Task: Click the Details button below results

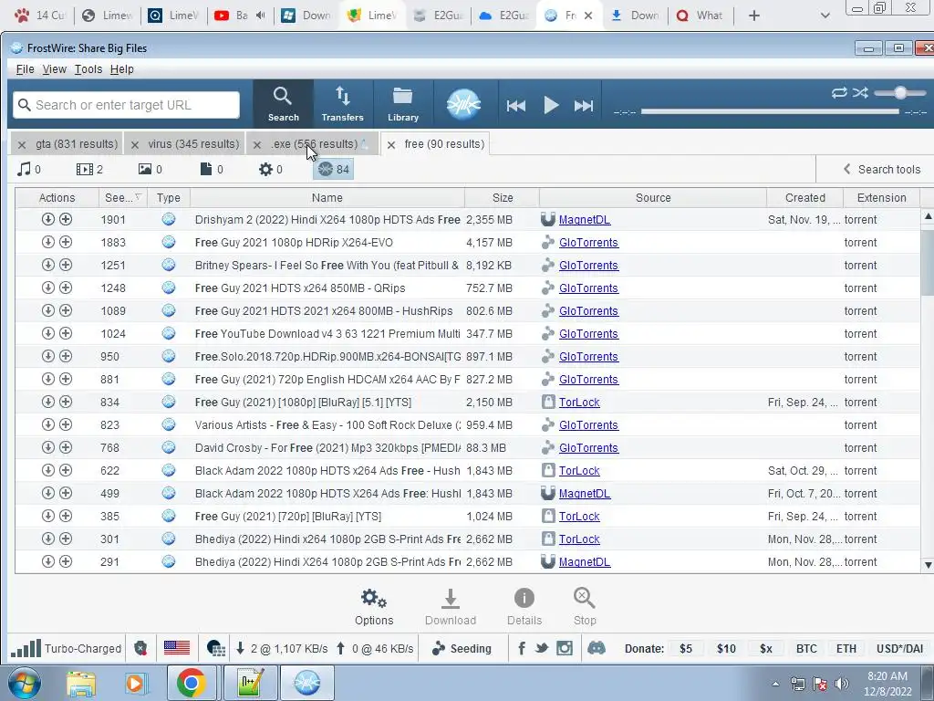Action: (524, 607)
